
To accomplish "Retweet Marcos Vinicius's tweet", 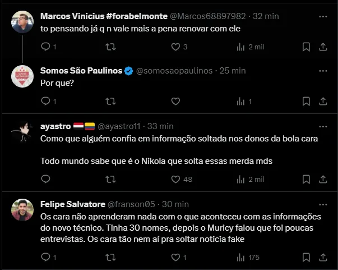I will pyautogui.click(x=110, y=47).
